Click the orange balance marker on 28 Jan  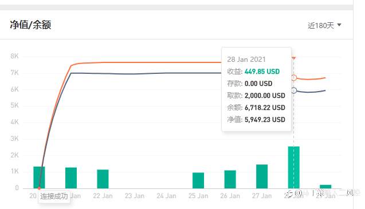294,78
